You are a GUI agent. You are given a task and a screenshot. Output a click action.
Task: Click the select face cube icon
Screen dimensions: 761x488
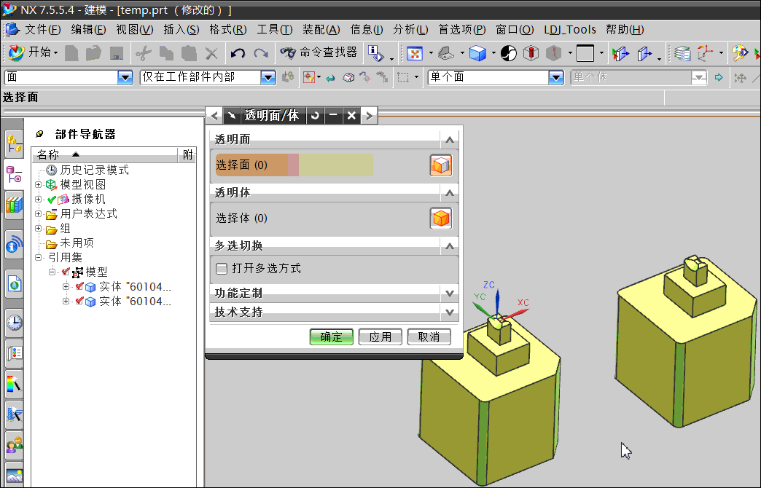click(x=441, y=165)
